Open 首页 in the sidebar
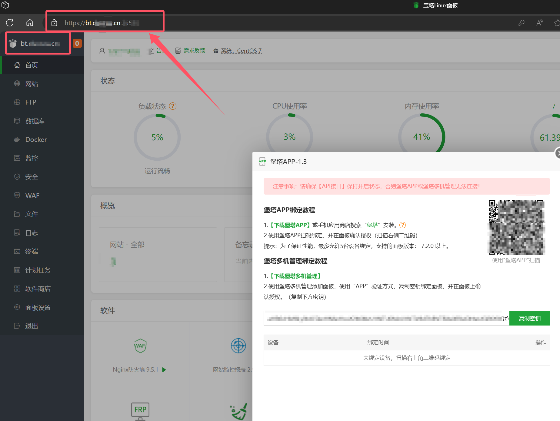The width and height of the screenshot is (560, 421). tap(42, 65)
